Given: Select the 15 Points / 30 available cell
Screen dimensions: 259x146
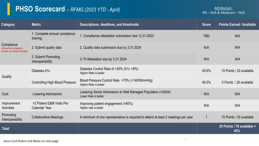Looking at the screenshot, I should point(237,117).
